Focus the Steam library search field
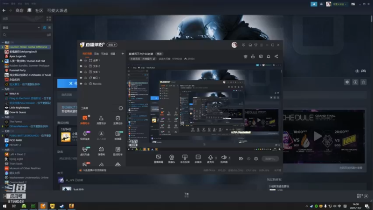This screenshot has width=373, height=210. pos(24,35)
